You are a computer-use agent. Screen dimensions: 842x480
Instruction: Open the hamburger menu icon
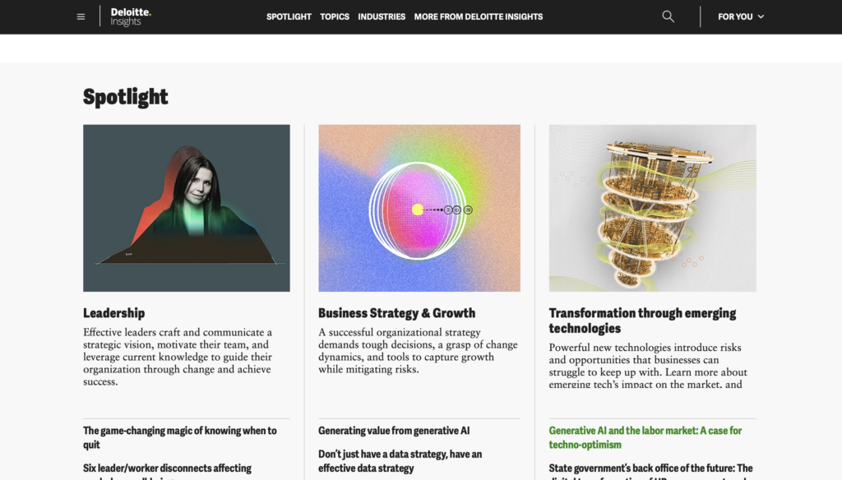pos(81,16)
